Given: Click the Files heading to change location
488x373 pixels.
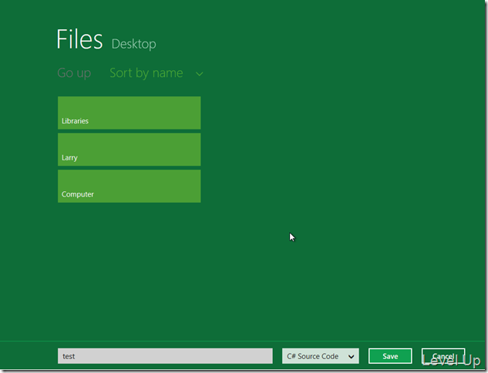Looking at the screenshot, I should [79, 39].
